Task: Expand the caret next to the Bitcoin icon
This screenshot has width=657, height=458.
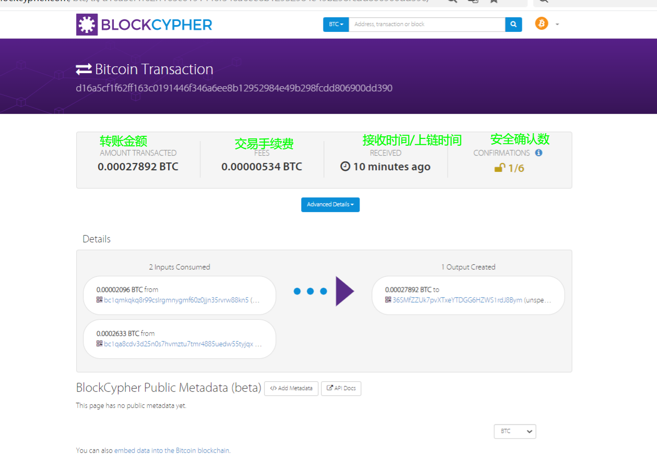Action: coord(557,25)
